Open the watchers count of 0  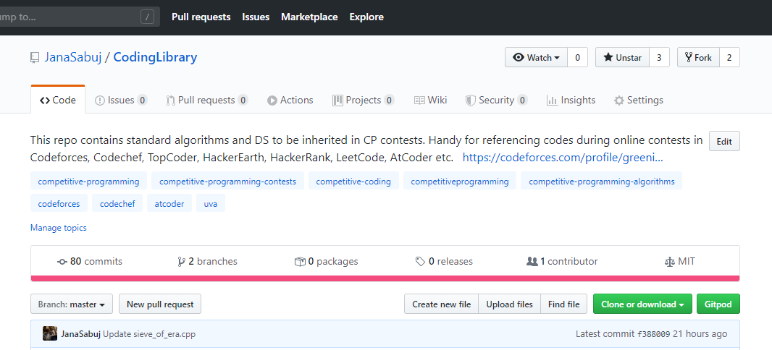pos(577,58)
